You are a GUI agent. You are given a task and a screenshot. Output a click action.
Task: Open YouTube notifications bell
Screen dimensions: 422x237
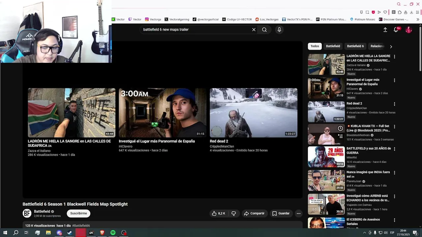[396, 30]
